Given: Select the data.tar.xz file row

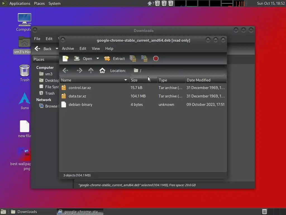Looking at the screenshot, I should (x=143, y=96).
